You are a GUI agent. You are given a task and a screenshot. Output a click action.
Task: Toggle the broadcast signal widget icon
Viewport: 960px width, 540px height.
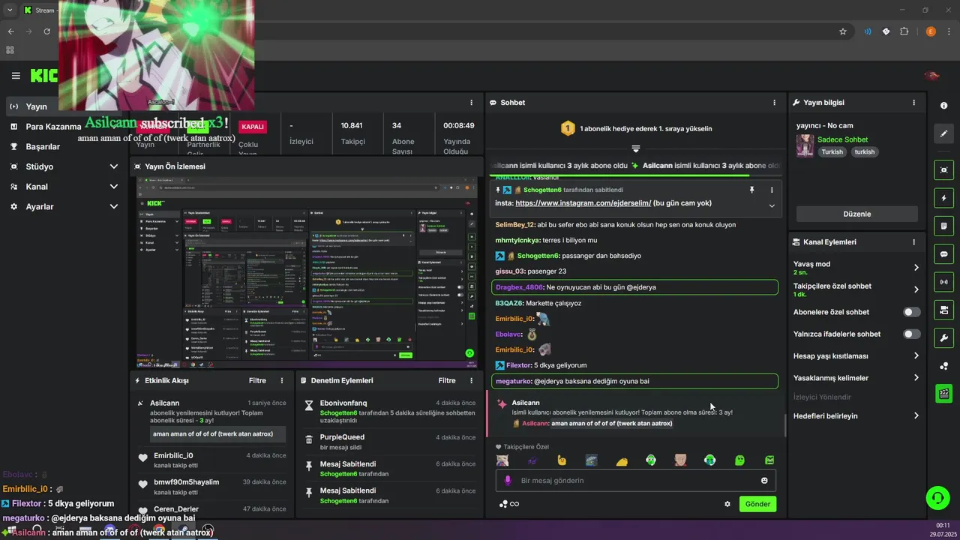point(944,282)
